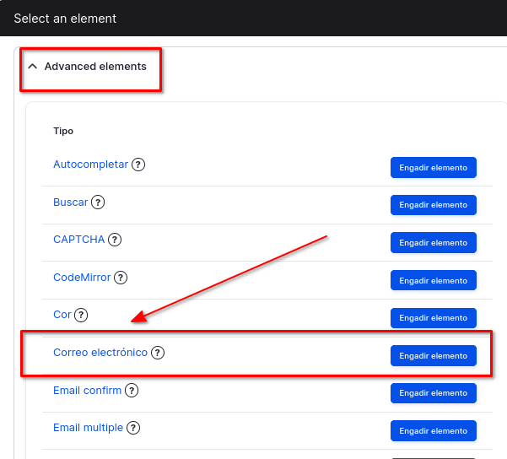Click Engadir elemento in the CAPTCHA row
The image size is (507, 459).
pyautogui.click(x=433, y=243)
